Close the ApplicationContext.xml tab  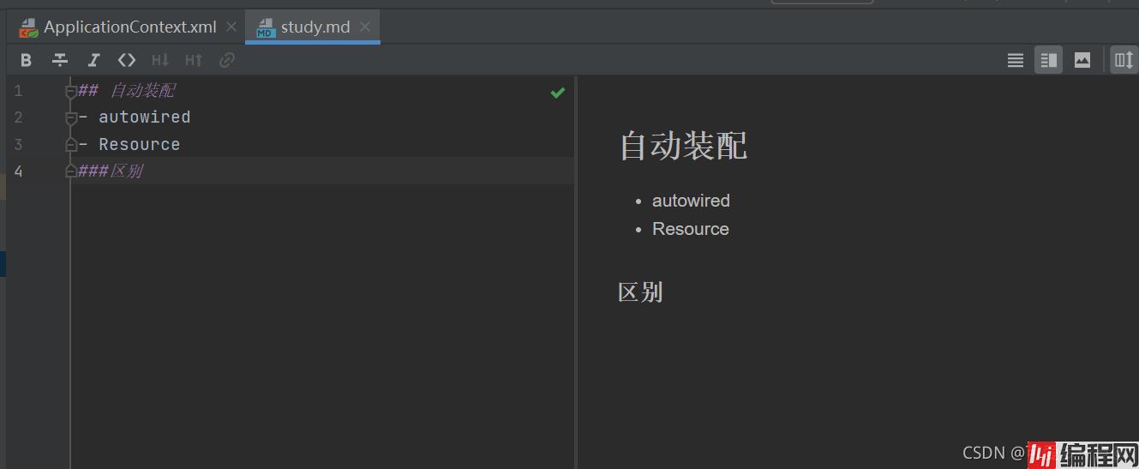click(x=231, y=27)
